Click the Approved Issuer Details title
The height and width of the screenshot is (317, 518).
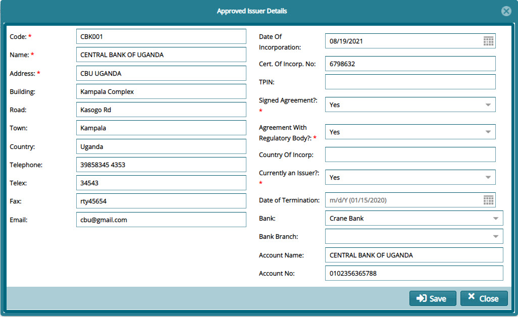[x=252, y=11]
